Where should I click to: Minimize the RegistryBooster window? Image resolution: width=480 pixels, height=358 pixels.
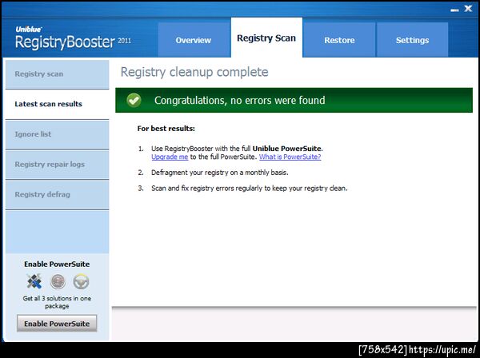click(x=454, y=10)
